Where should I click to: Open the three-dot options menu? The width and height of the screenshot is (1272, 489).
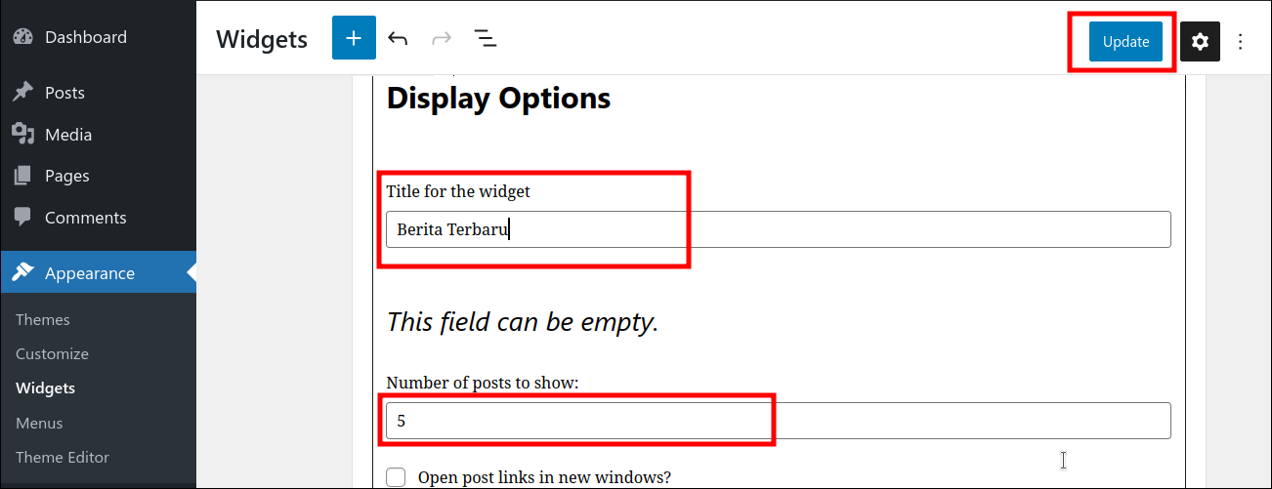click(x=1241, y=41)
